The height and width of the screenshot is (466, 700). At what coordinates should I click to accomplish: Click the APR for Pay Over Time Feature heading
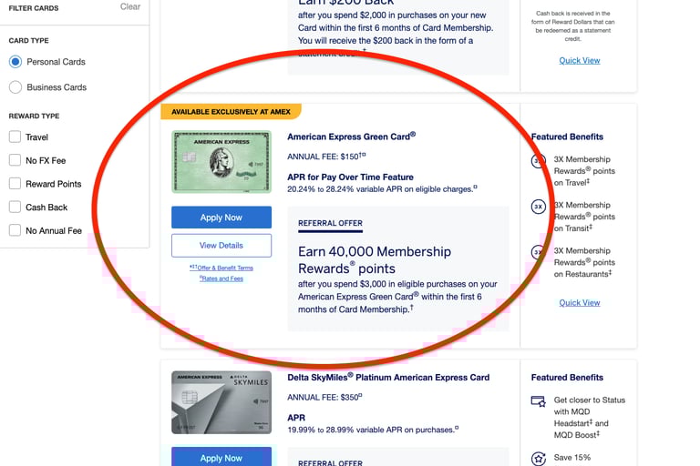point(350,177)
